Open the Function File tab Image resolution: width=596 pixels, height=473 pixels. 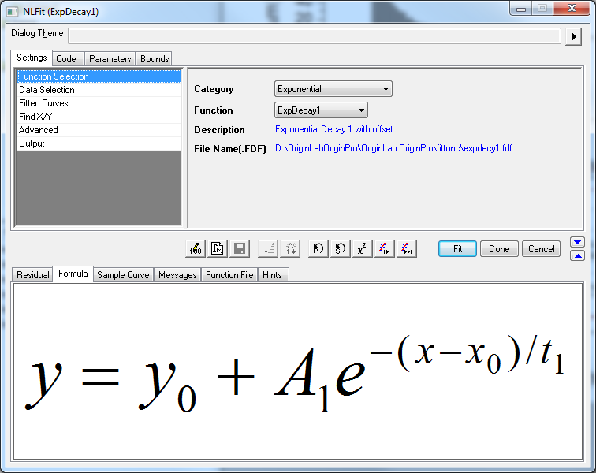pyautogui.click(x=229, y=275)
